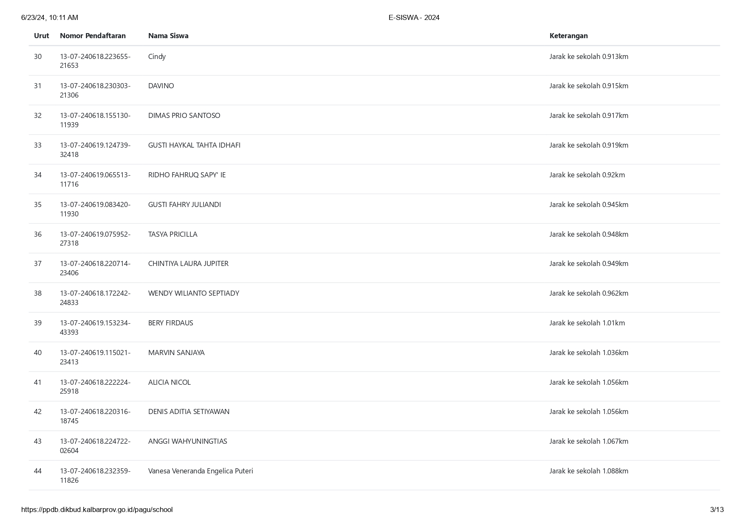Click registration number ending 25918
Image resolution: width=745 pixels, height=526 pixels.
tap(95, 387)
